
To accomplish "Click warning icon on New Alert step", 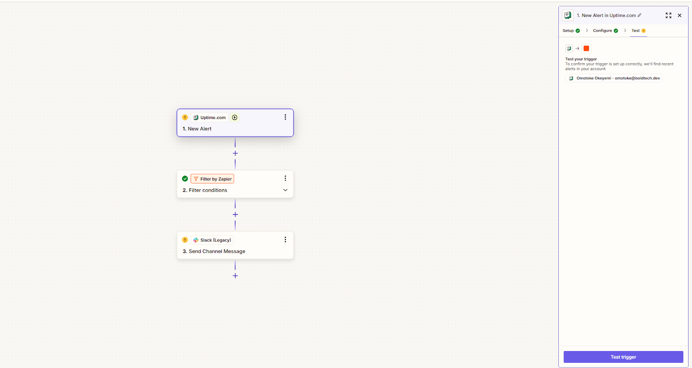I will pyautogui.click(x=185, y=117).
